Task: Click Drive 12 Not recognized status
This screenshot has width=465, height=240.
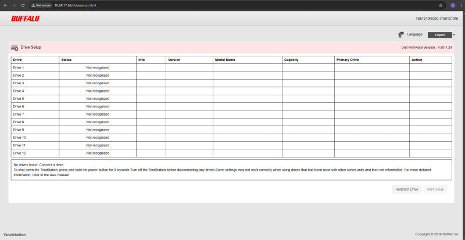Action: (x=98, y=153)
